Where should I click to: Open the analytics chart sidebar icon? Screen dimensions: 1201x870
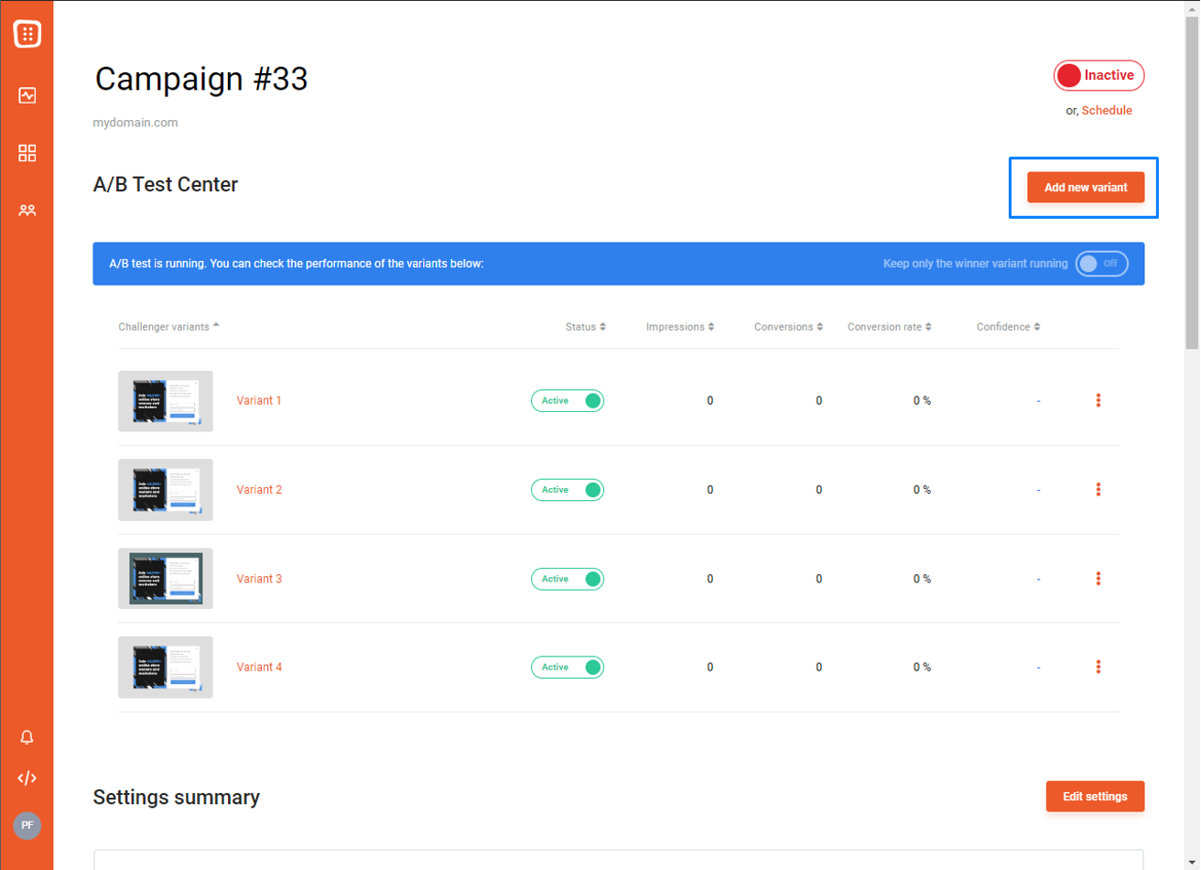tap(27, 95)
